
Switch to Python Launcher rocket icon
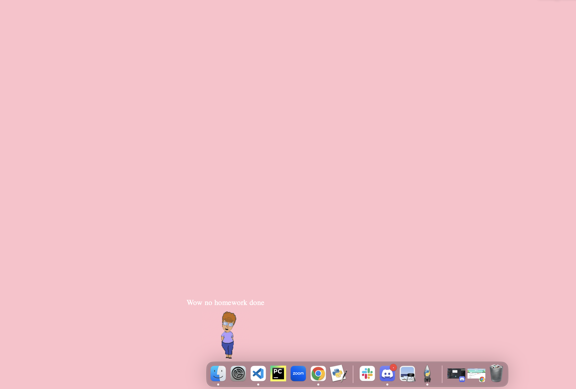[x=427, y=373]
